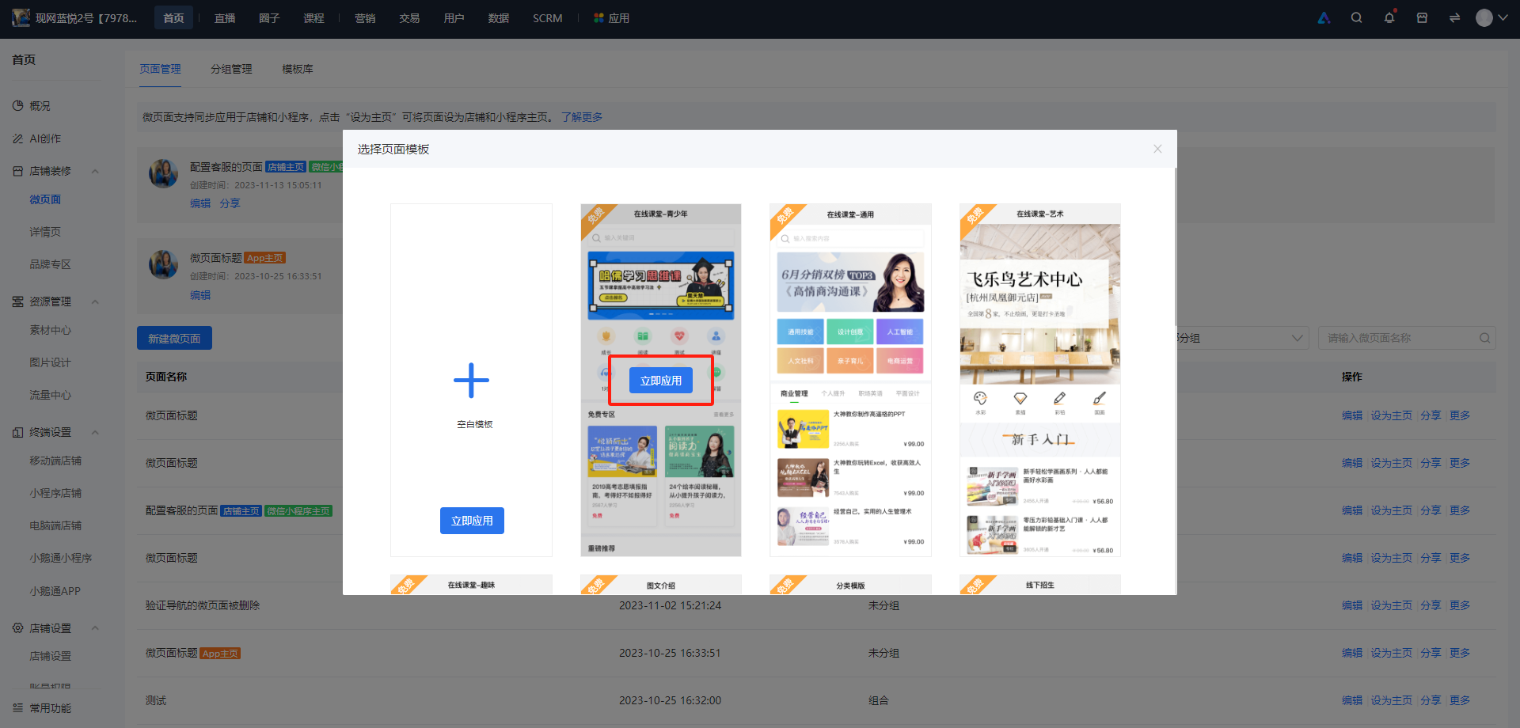Open the 了解更多 link
The height and width of the screenshot is (728, 1520).
(582, 117)
